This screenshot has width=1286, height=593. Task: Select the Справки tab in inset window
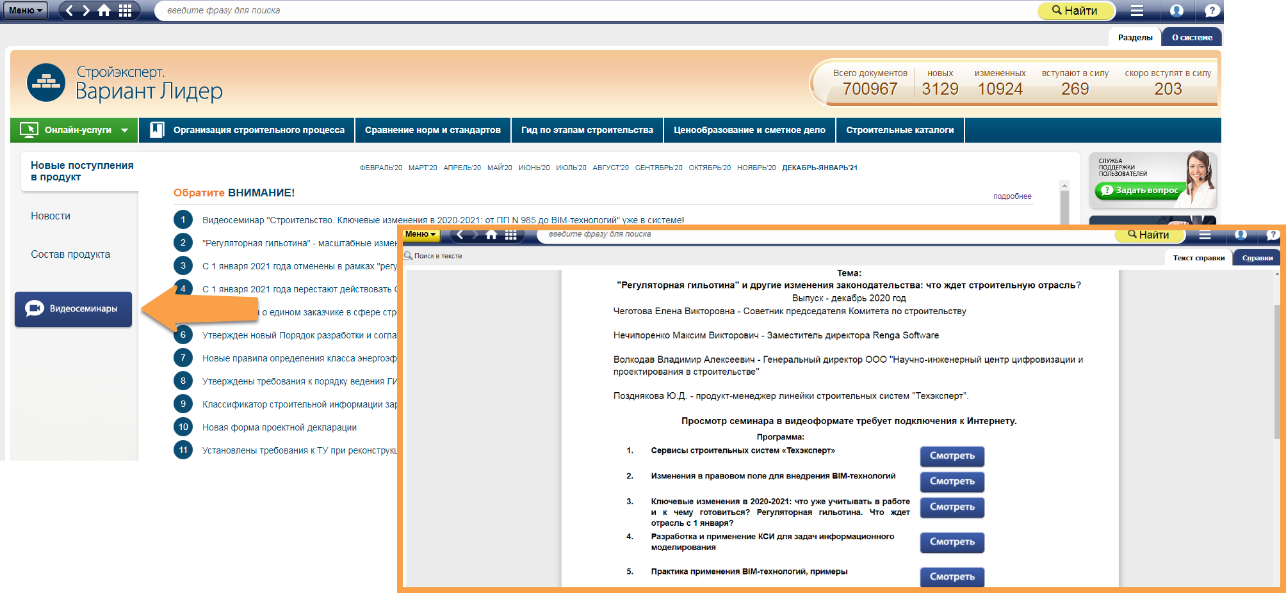(1257, 258)
